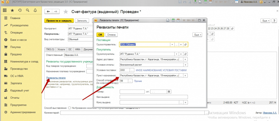279x121 pixels.
Task: Open author link Иванова А.А.
Action: tap(270, 113)
